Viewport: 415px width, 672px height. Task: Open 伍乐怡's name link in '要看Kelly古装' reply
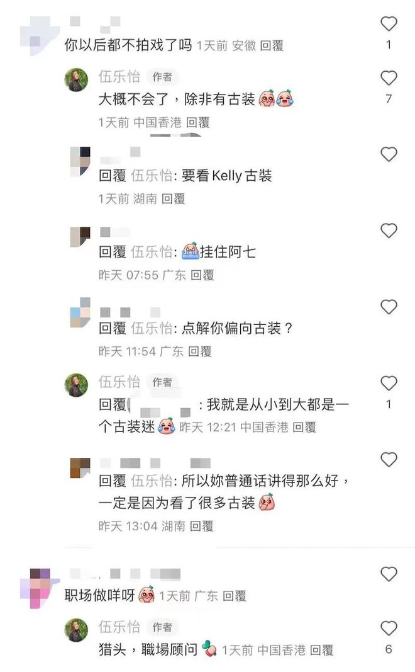coord(152,175)
